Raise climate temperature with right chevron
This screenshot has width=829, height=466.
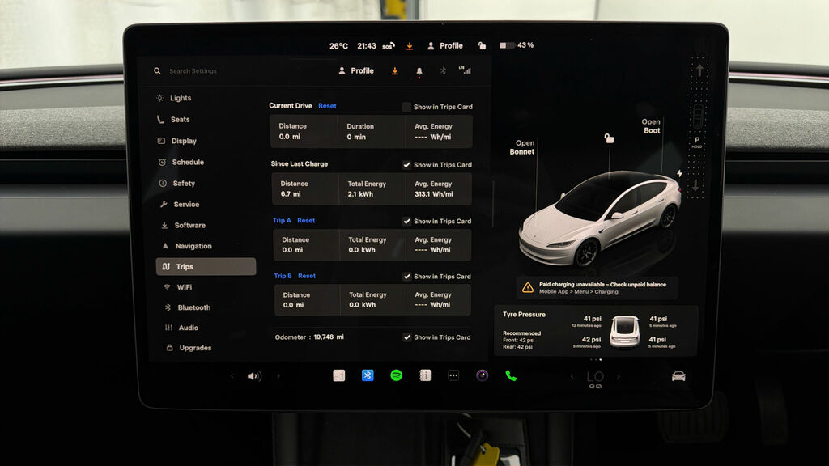619,376
